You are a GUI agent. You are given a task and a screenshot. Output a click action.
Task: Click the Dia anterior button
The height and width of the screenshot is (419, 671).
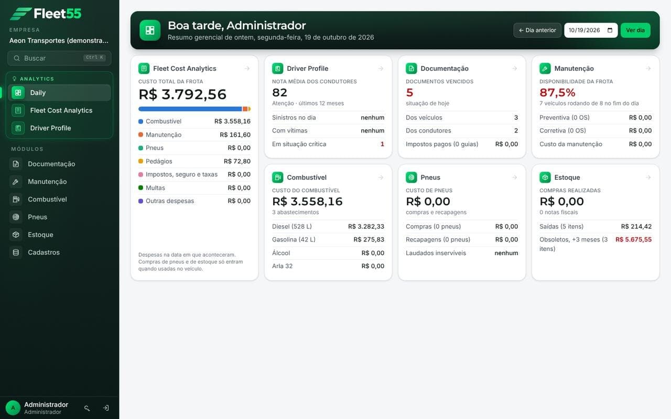[x=537, y=30]
